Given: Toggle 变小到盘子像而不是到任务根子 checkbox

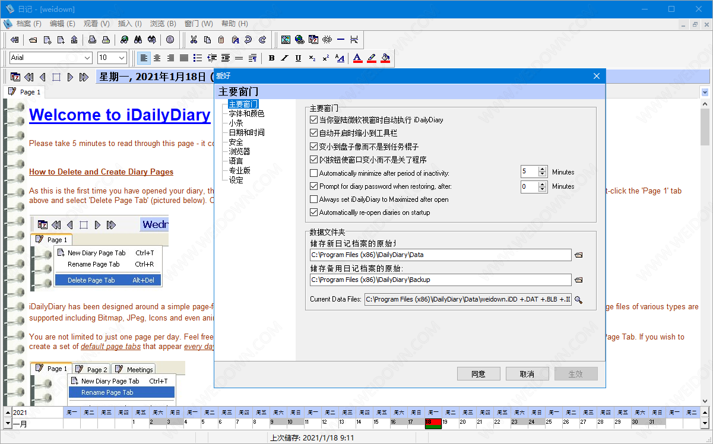Looking at the screenshot, I should 314,147.
